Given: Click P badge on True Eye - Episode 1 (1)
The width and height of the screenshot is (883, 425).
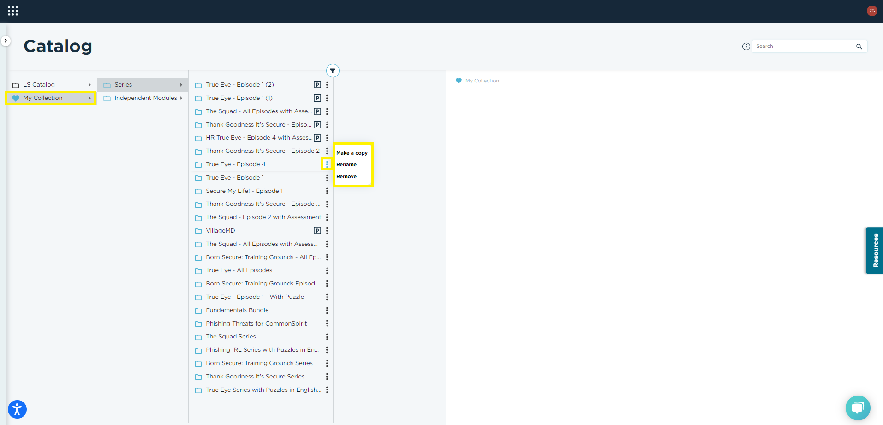Looking at the screenshot, I should coord(317,98).
